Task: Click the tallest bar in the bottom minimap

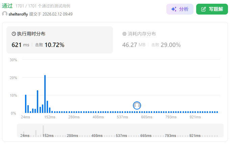Action: click(x=43, y=131)
